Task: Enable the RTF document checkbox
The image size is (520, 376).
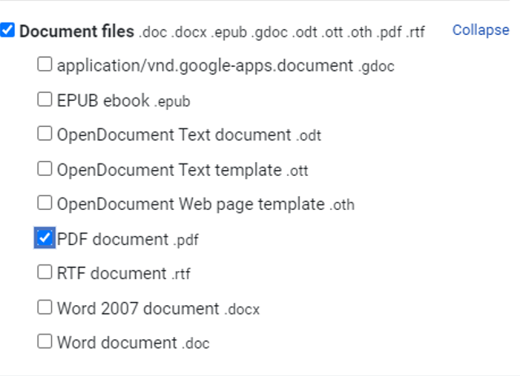Action: [x=45, y=272]
